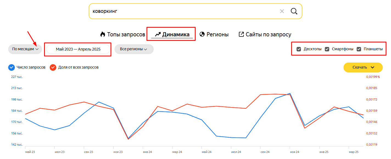Image resolution: width=391 pixels, height=159 pixels.
Task: Click the globe icon next to Регионы
Action: click(202, 34)
